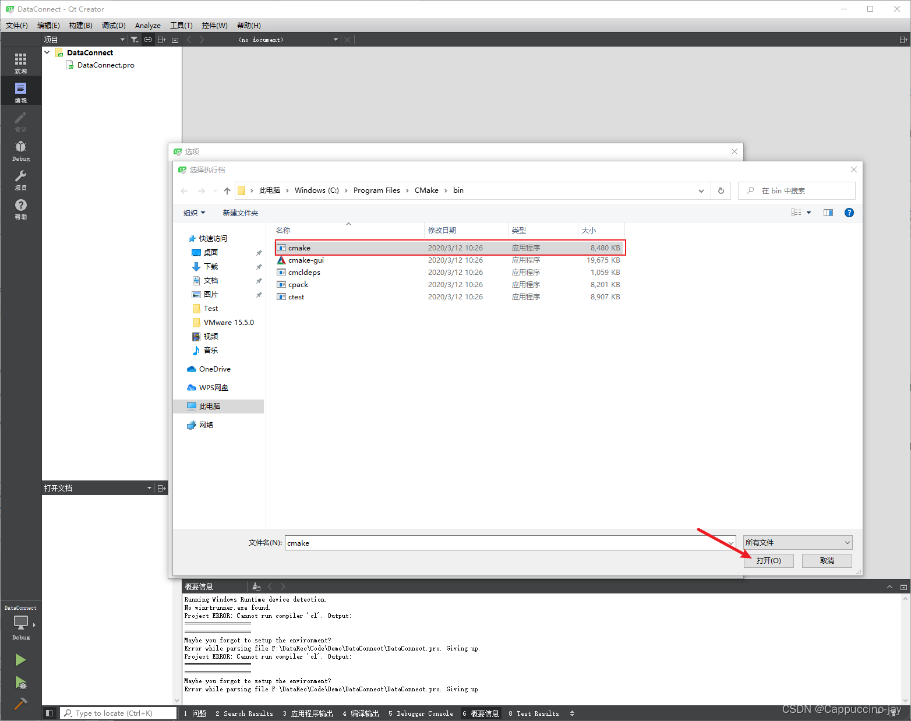911x721 pixels.
Task: Click the 新建文件夹 button
Action: click(x=241, y=213)
